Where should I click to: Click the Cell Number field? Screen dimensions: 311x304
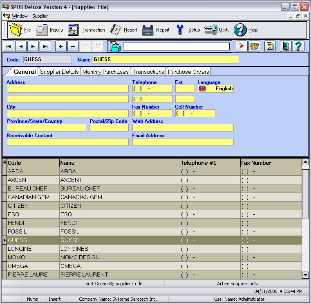[195, 113]
